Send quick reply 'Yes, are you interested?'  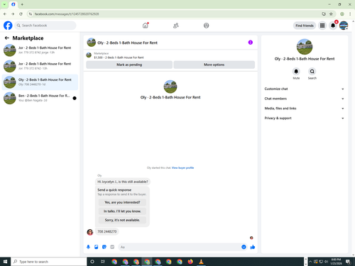(x=122, y=202)
